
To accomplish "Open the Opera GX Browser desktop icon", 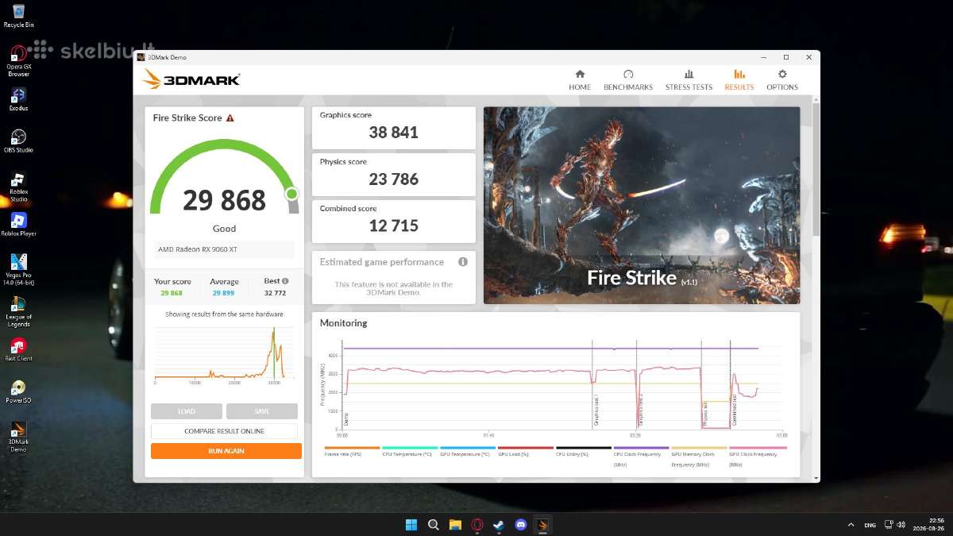I will [18, 61].
